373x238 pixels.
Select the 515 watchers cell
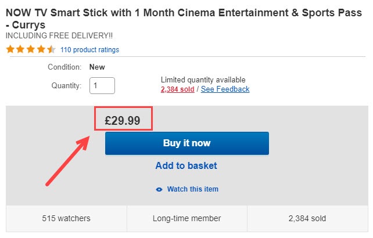tap(66, 218)
